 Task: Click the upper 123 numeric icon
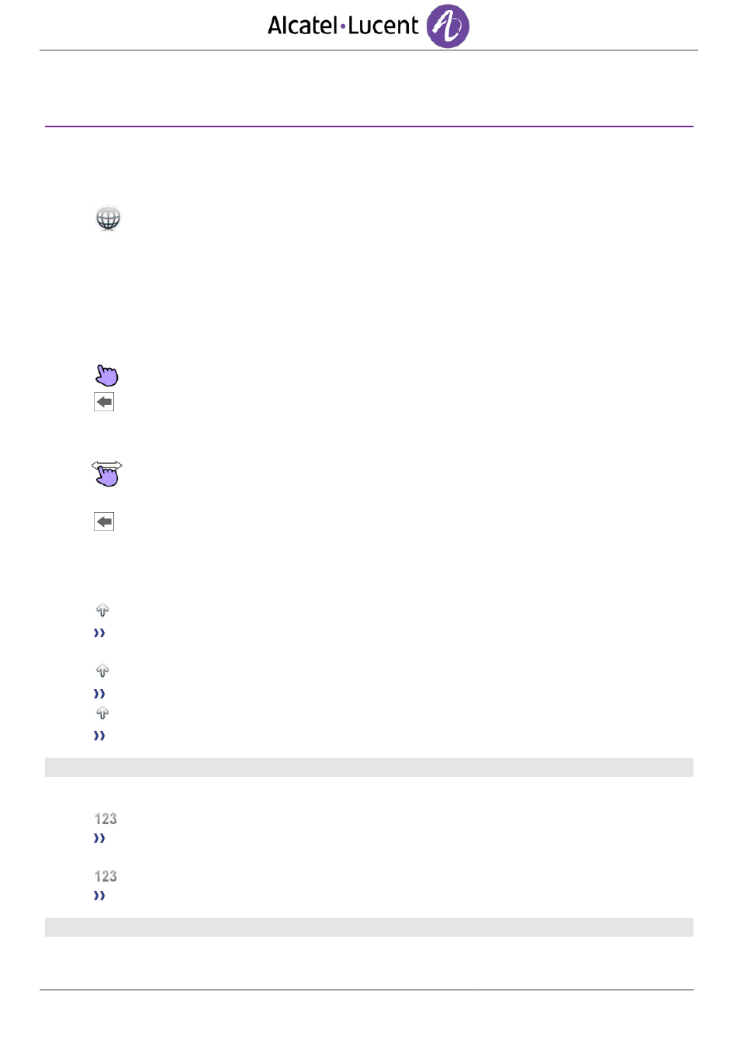106,819
